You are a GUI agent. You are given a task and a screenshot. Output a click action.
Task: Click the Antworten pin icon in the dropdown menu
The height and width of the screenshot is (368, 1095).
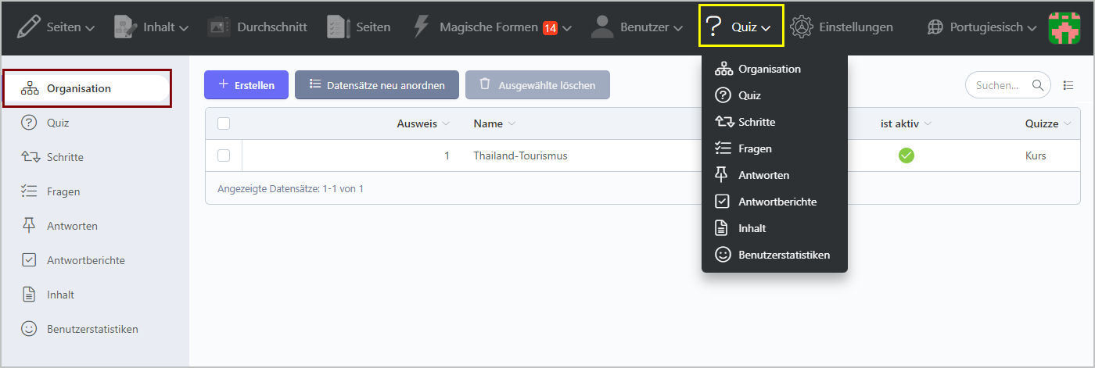[722, 175]
